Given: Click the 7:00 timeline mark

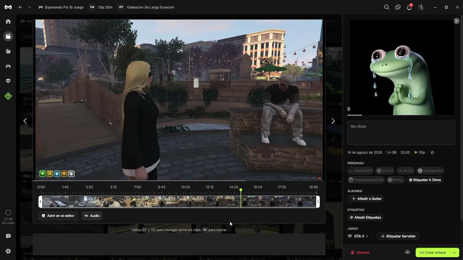Looking at the screenshot, I should click(137, 187).
